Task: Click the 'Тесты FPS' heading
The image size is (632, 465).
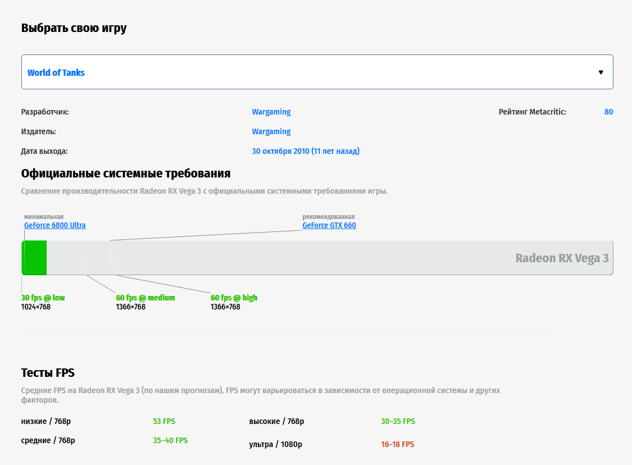Action: [48, 373]
